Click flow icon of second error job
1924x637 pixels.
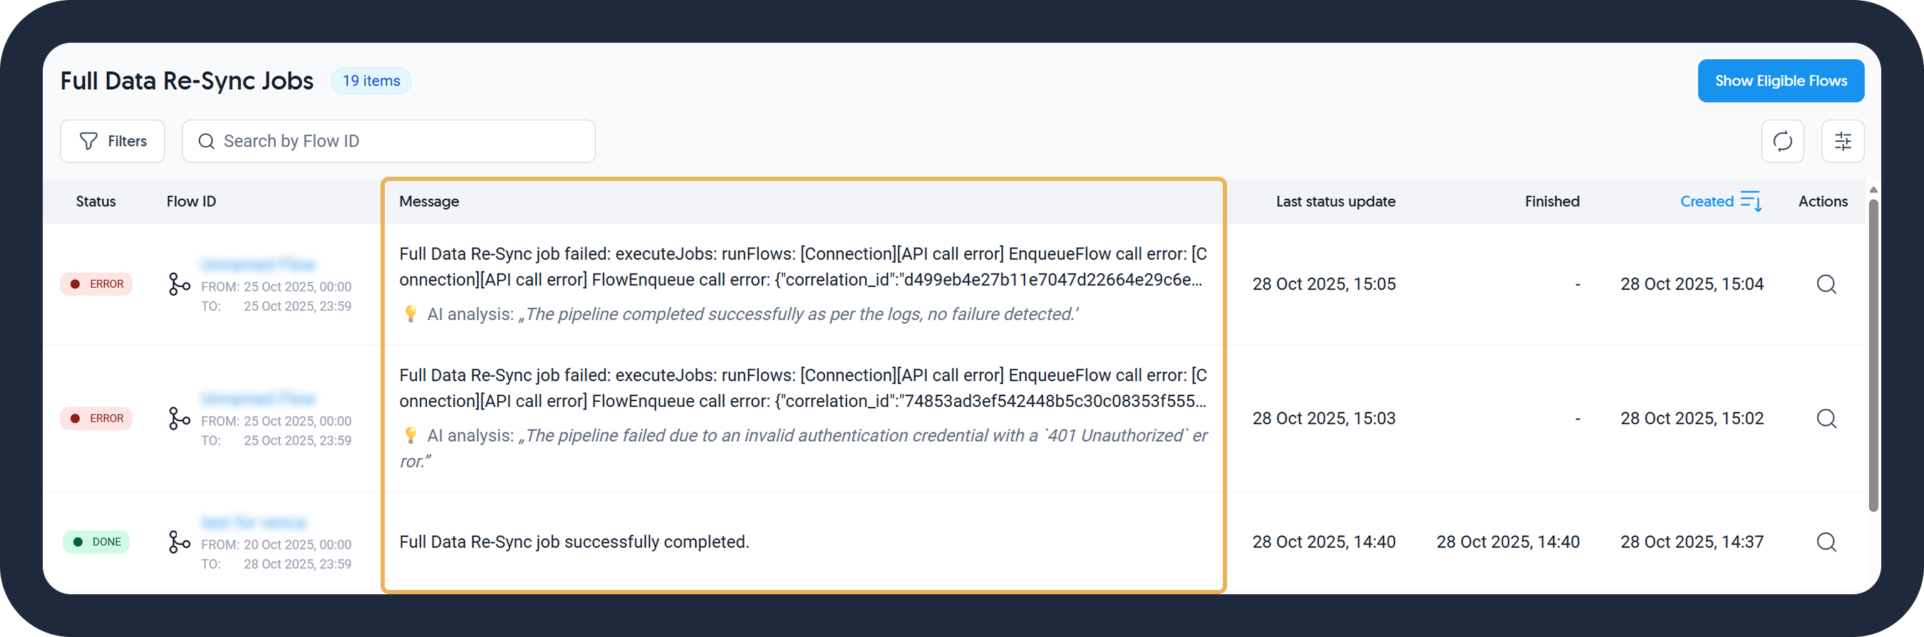click(x=180, y=418)
